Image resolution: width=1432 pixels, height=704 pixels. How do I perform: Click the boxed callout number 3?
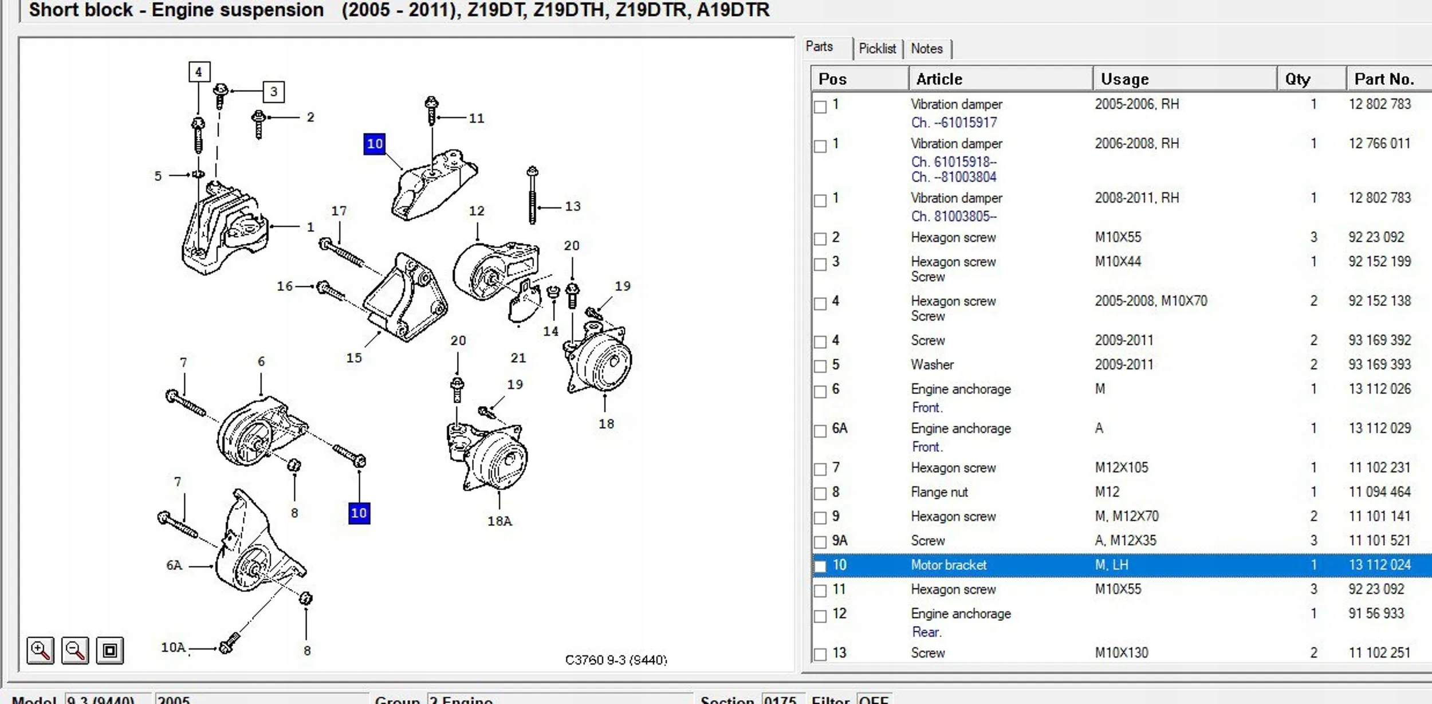click(x=274, y=92)
